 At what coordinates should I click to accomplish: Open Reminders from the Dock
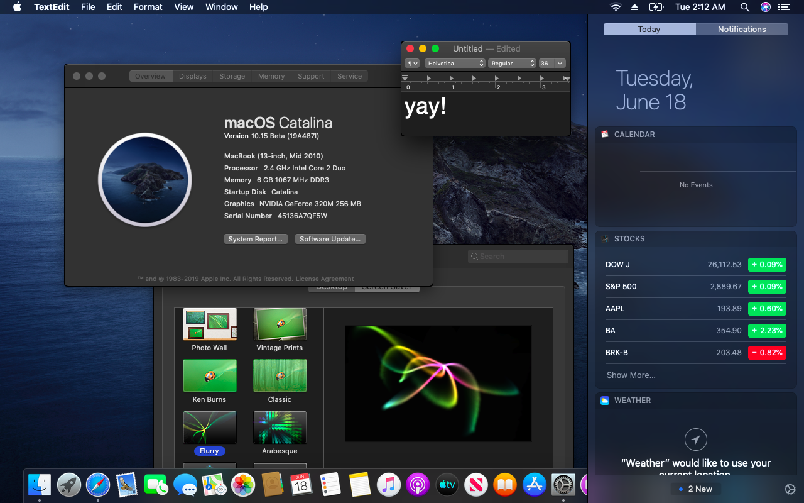pos(330,485)
